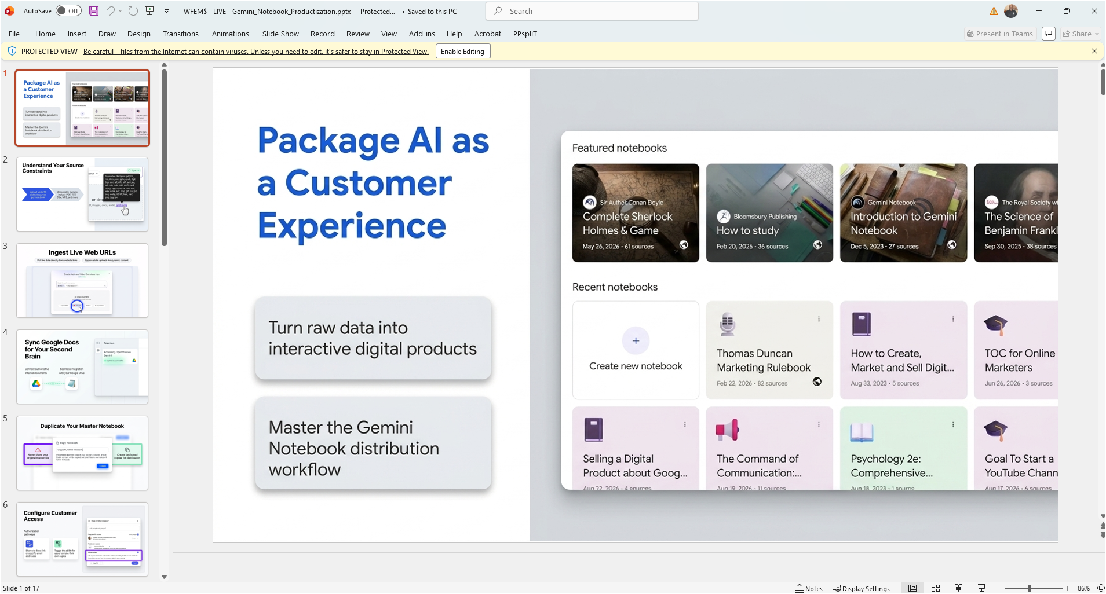Expand the Undo history dropdown arrow
Image resolution: width=1106 pixels, height=594 pixels.
click(x=121, y=11)
